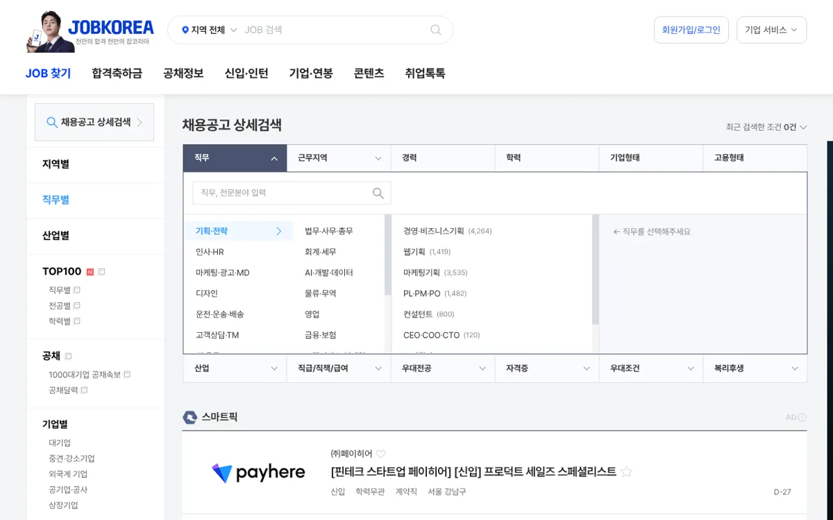
Task: Select the AI·개발·데이터 job category
Action: pyautogui.click(x=329, y=272)
